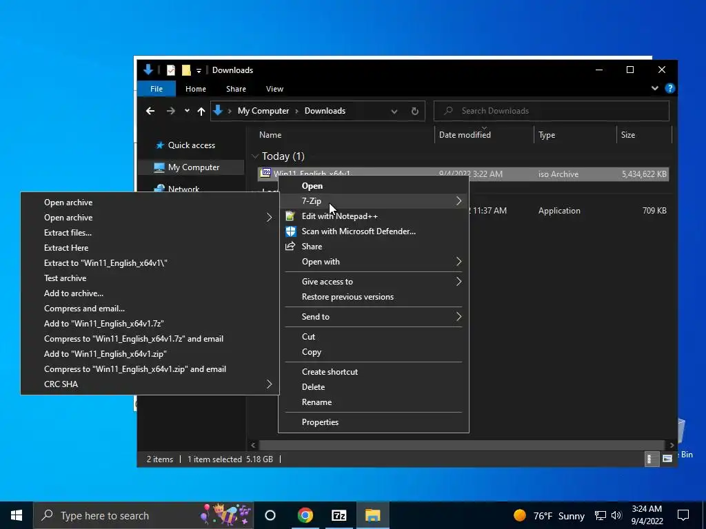Expand the 'Open with' submenu arrow

point(458,262)
